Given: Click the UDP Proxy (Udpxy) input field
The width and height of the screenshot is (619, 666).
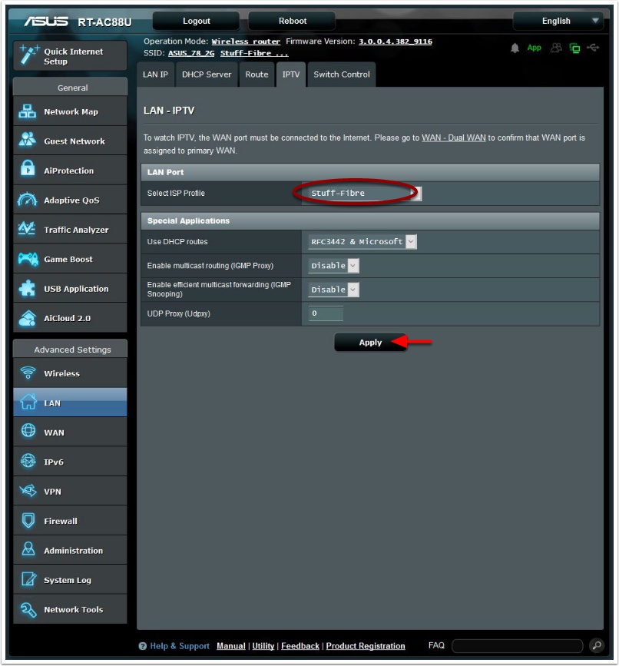Looking at the screenshot, I should pyautogui.click(x=326, y=313).
